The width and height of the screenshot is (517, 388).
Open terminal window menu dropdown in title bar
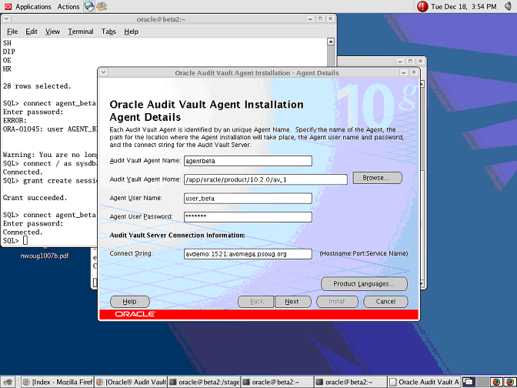click(7, 19)
